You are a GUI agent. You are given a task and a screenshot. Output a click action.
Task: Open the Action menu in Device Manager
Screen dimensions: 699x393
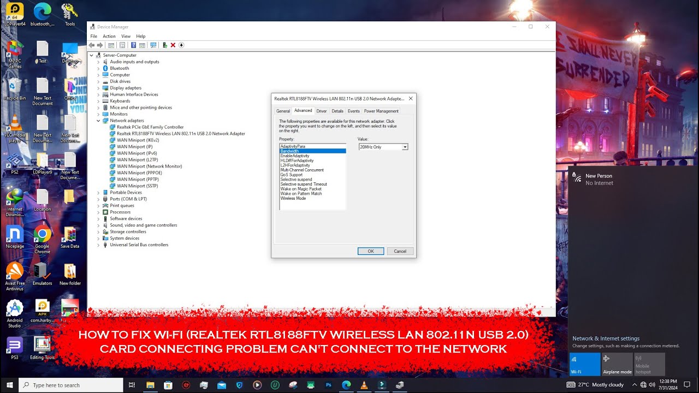point(109,36)
